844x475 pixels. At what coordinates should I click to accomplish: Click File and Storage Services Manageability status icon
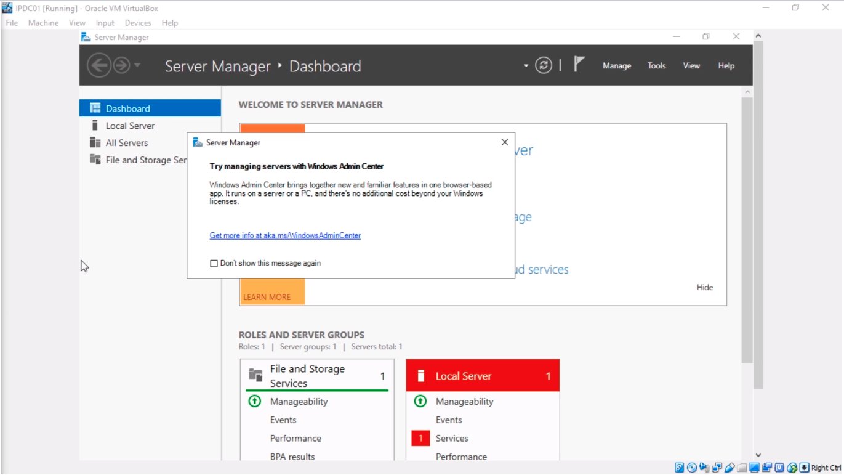pos(255,402)
